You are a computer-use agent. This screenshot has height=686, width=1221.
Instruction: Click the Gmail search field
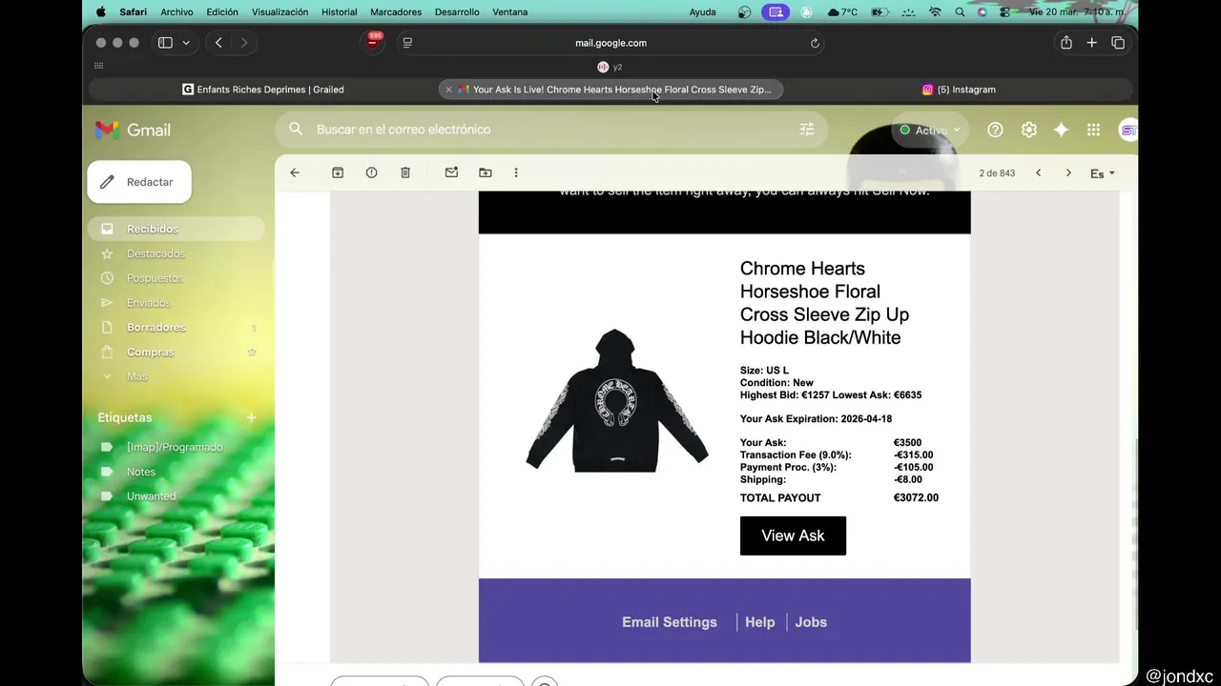(553, 130)
